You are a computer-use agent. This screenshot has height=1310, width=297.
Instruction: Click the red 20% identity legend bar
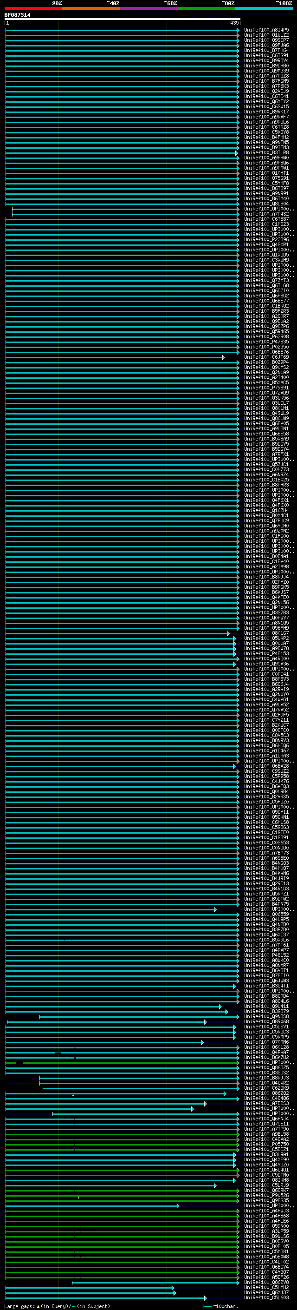[33, 8]
